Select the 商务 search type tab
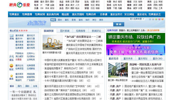Viewport: 173px width, 100px height. [101, 20]
